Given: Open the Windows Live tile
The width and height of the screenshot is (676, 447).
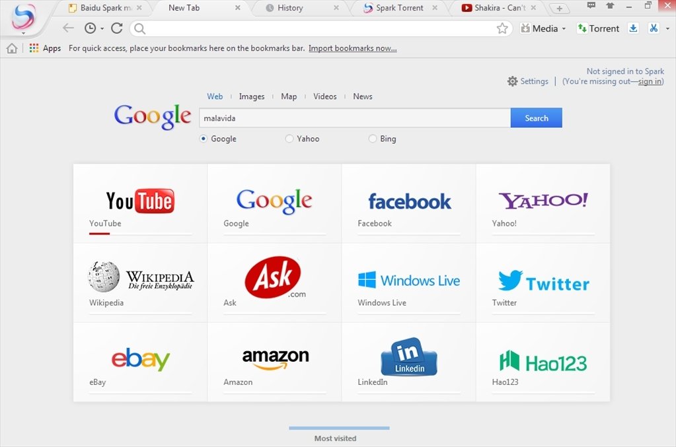Looking at the screenshot, I should (408, 283).
